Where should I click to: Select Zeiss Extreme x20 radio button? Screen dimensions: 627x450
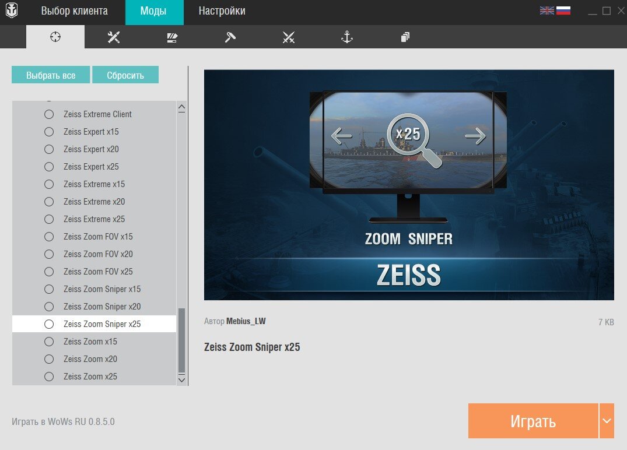tap(49, 202)
